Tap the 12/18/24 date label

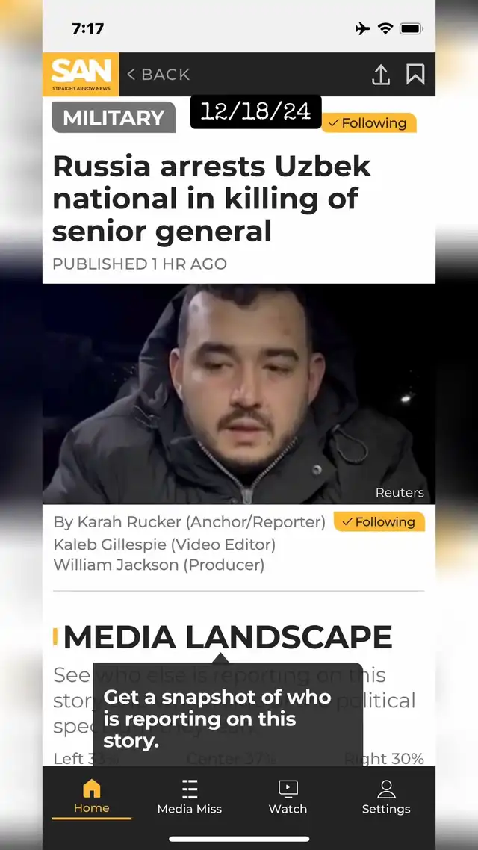click(255, 112)
